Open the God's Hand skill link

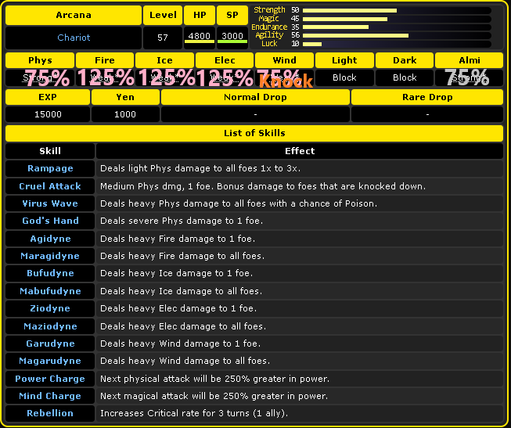[x=50, y=221]
